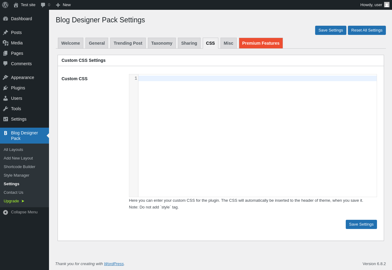
Task: Click the green Upgrade link
Action: [14, 201]
